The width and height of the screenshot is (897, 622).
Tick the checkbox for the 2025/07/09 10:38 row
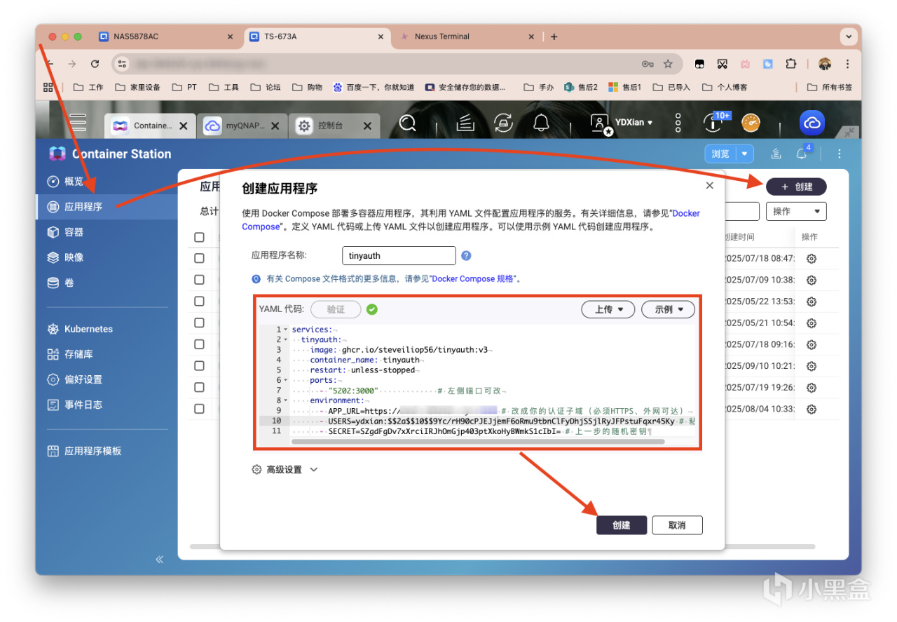click(199, 280)
